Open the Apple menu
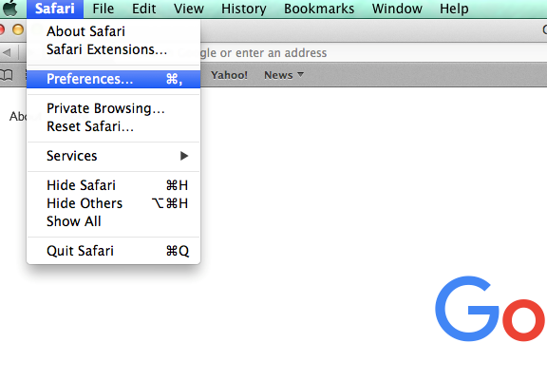 click(x=9, y=8)
